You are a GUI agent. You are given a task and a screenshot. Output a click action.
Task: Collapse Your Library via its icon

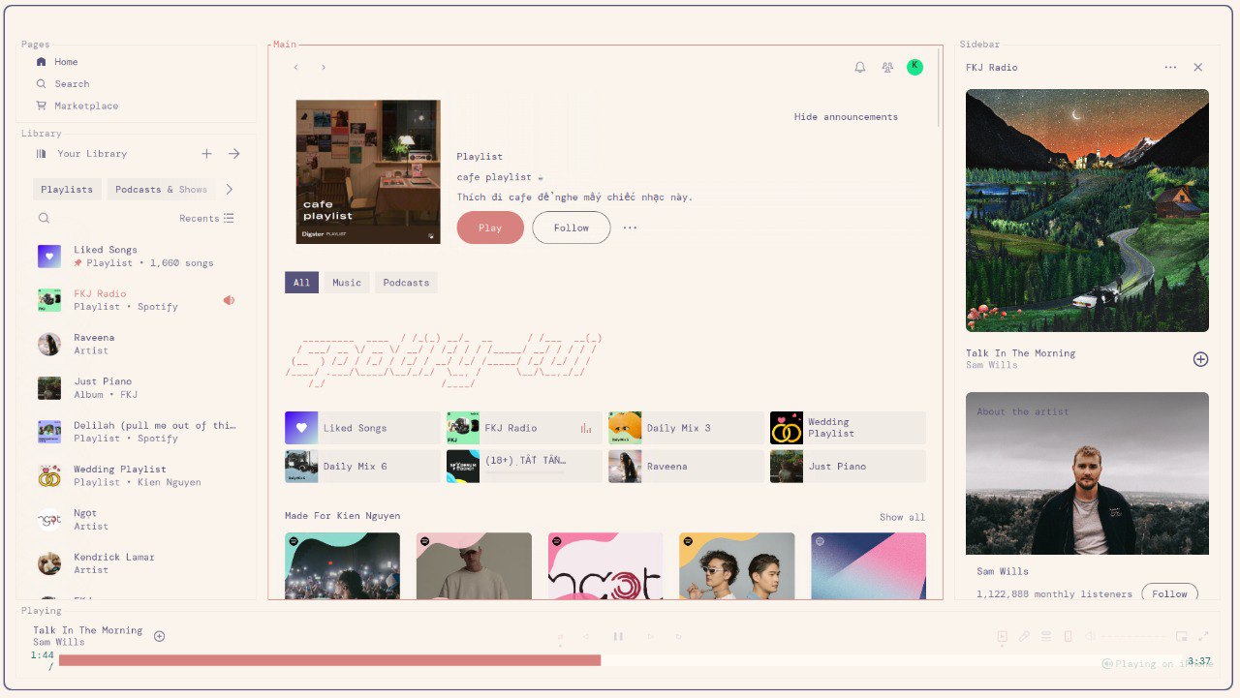click(41, 154)
